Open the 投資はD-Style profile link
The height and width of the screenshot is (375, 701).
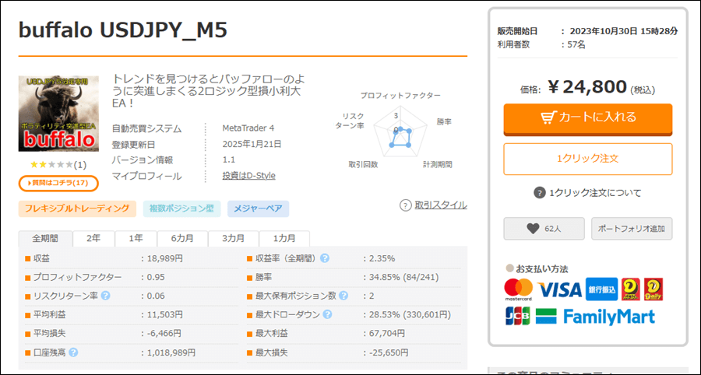[x=248, y=176]
